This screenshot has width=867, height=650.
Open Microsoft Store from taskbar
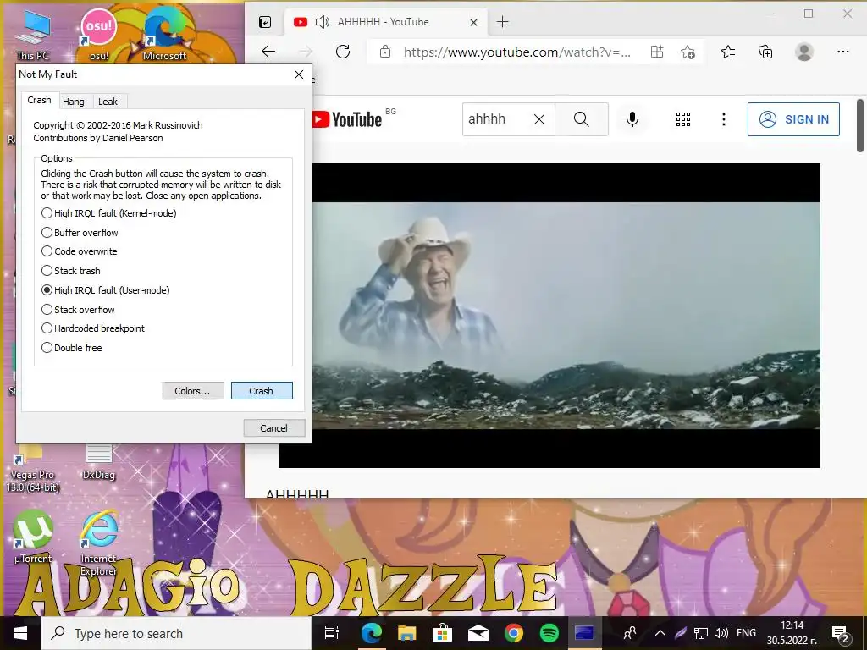(x=442, y=633)
